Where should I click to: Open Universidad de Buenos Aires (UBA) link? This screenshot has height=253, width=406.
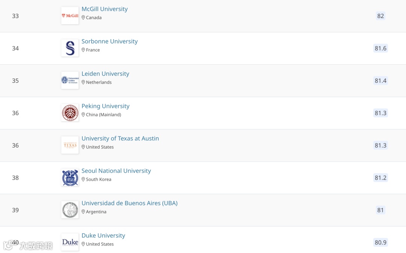(x=129, y=203)
